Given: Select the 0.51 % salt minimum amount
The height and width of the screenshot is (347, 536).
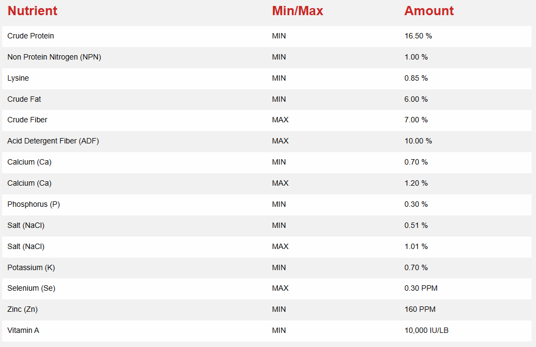Looking at the screenshot, I should (416, 225).
